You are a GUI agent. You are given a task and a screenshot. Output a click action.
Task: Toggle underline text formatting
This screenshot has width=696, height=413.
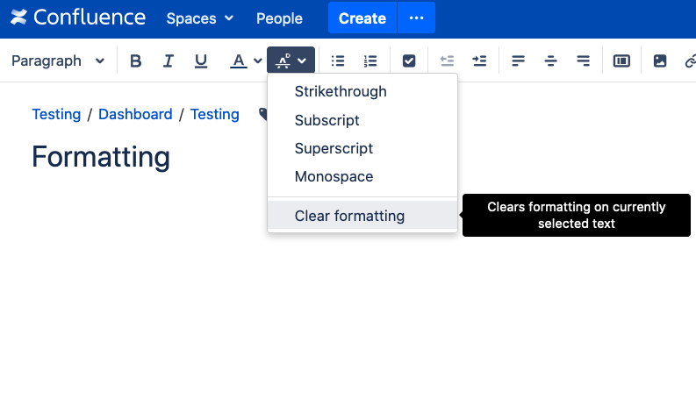pos(201,61)
